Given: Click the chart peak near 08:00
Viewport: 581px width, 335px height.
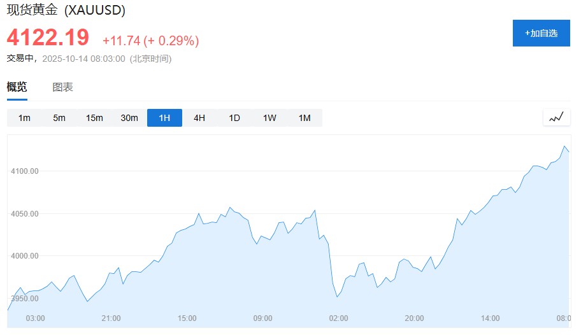Looking at the screenshot, I should coord(564,146).
